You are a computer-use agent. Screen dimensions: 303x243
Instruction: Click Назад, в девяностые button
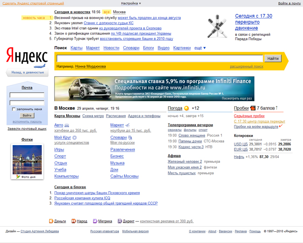click(x=27, y=72)
